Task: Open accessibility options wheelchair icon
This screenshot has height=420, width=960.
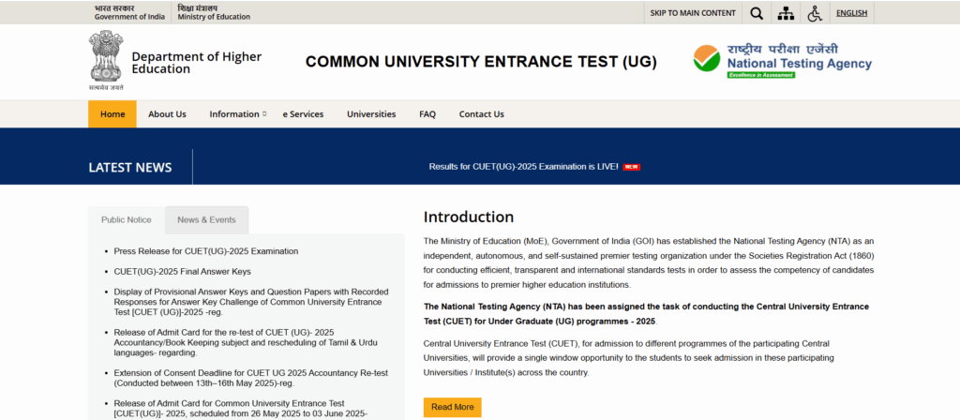Action: [x=815, y=13]
